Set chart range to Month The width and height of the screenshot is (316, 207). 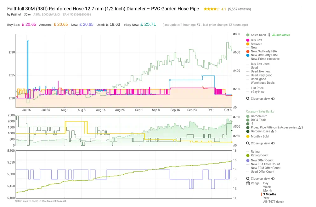coord(268,191)
